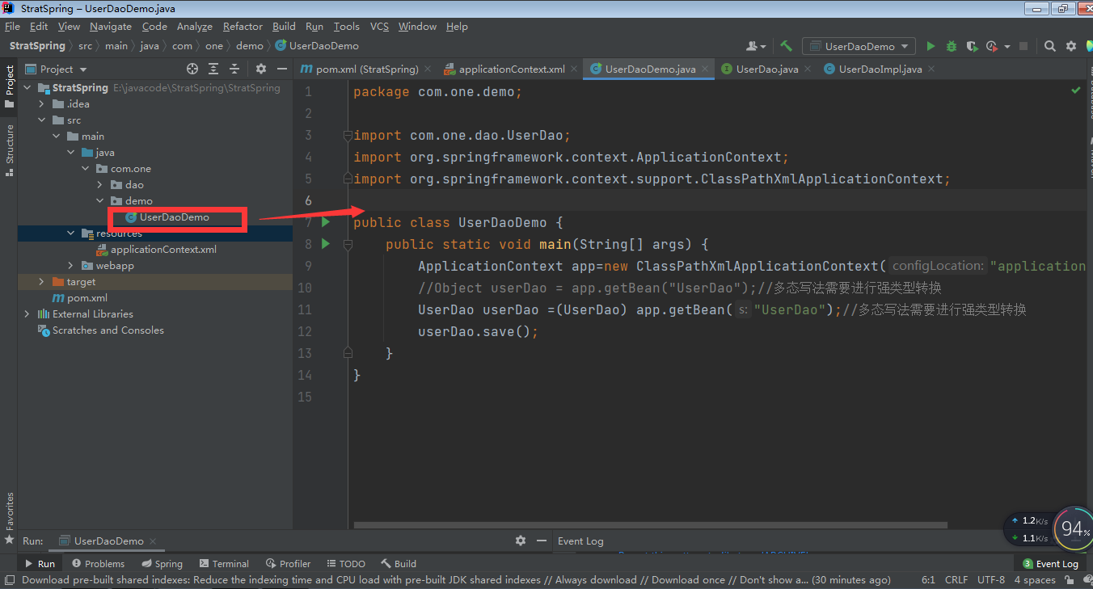Screen dimensions: 1093x589
Task: Click Favorites star sidebar button
Action: tap(10, 517)
